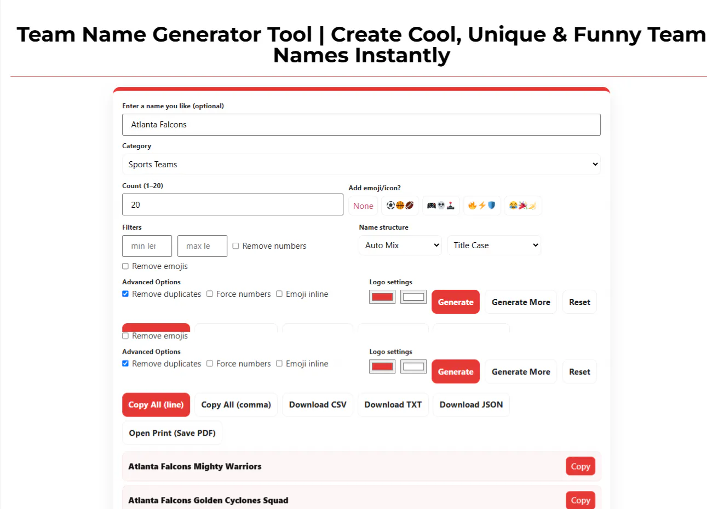Screen dimensions: 707x509
Task: Click Generate More directly above Download JSON
Action: (x=521, y=372)
